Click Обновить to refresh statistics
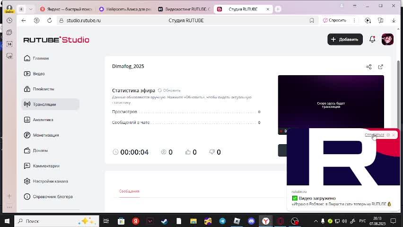This screenshot has height=227, width=403. [x=169, y=90]
